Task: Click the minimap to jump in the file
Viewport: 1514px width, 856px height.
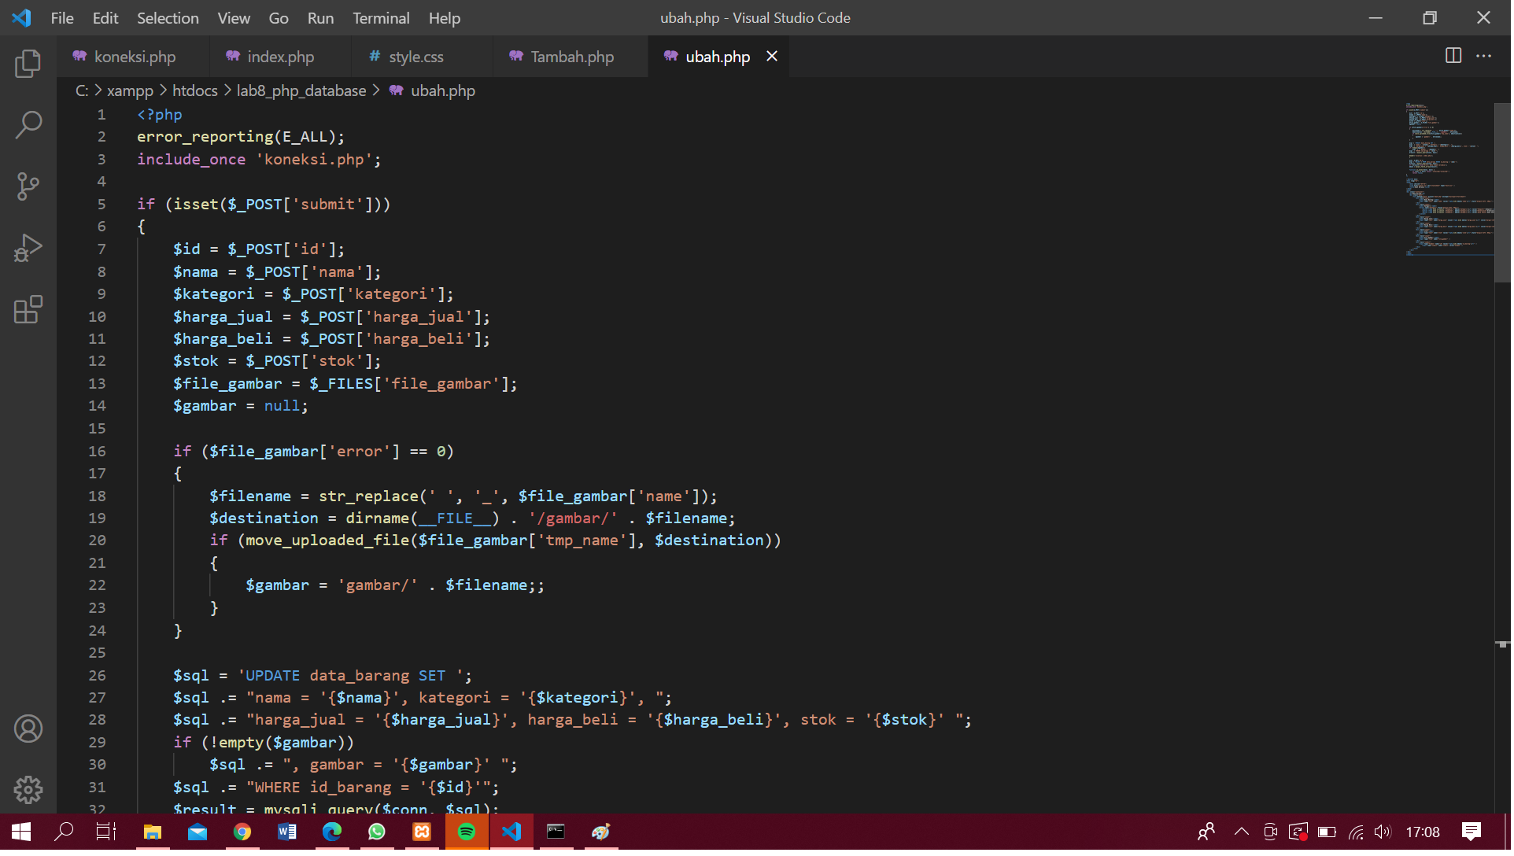Action: (x=1448, y=181)
